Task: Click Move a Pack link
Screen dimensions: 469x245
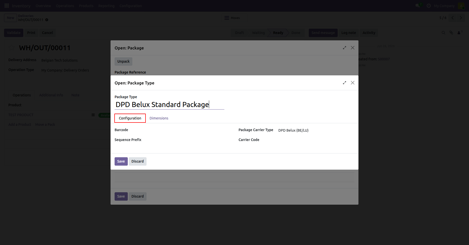Action: tap(45, 125)
